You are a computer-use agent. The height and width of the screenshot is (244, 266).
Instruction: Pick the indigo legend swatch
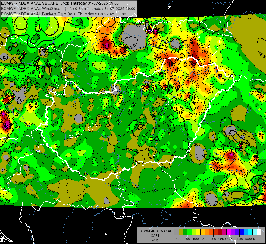[x=237, y=232]
